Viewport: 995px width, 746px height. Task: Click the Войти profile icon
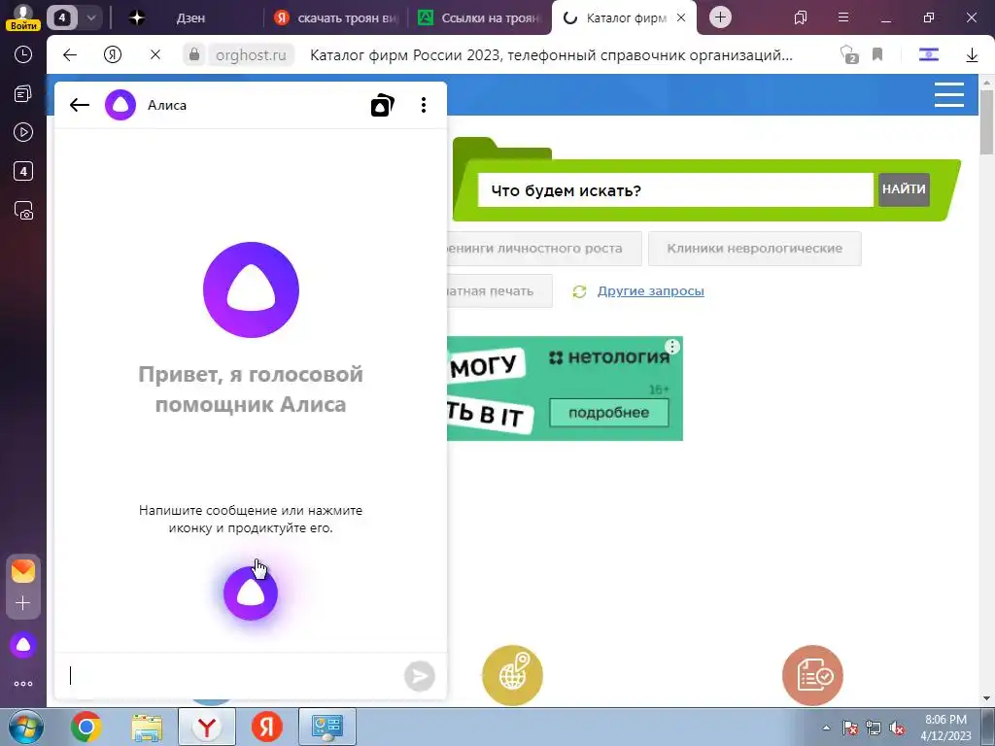pyautogui.click(x=23, y=17)
